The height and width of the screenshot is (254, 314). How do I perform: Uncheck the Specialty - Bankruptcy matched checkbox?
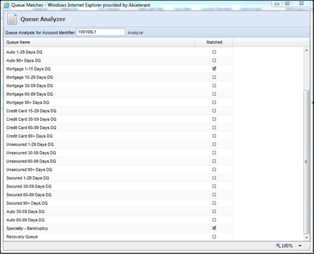click(x=214, y=228)
